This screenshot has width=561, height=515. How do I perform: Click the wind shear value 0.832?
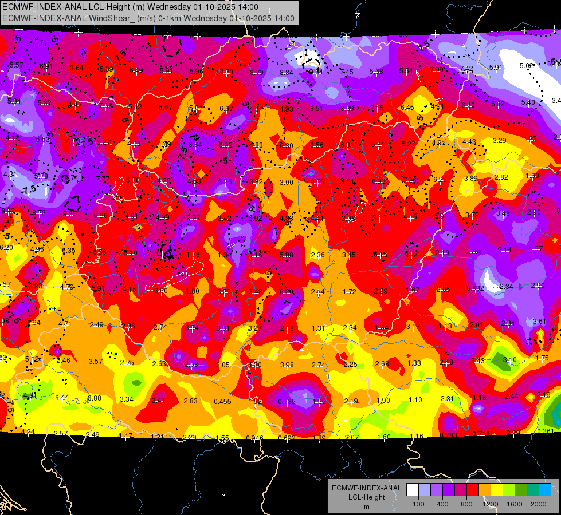pyautogui.click(x=476, y=288)
